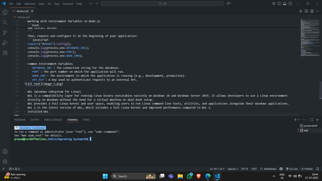322x181 pixels.
Task: Go back with the navigation arrow
Action: pyautogui.click(x=91, y=4)
